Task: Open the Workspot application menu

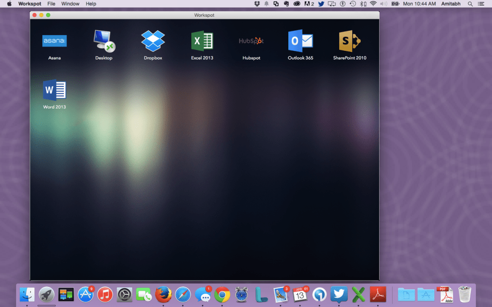Action: tap(29, 4)
